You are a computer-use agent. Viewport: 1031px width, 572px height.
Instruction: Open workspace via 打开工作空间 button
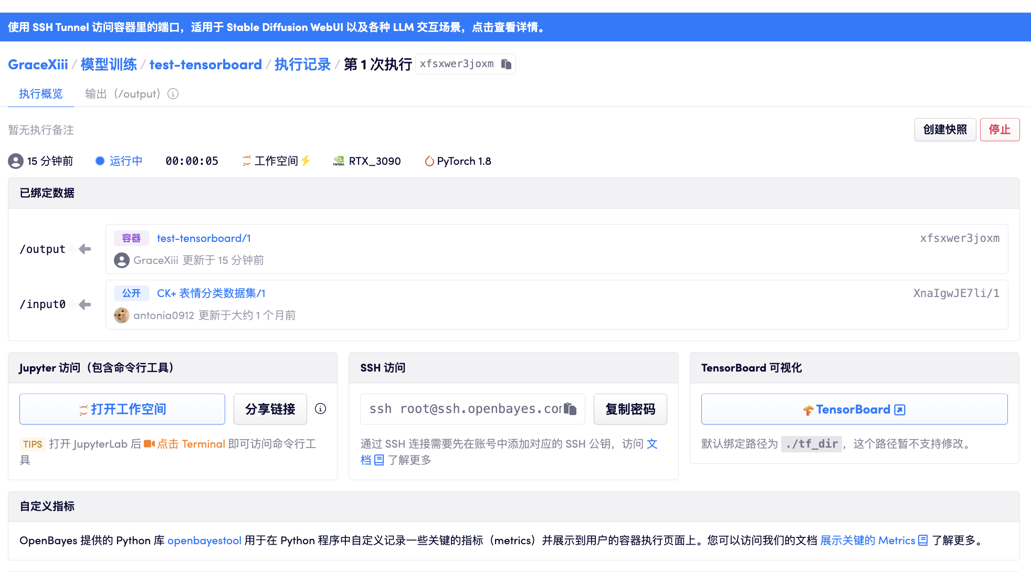122,409
